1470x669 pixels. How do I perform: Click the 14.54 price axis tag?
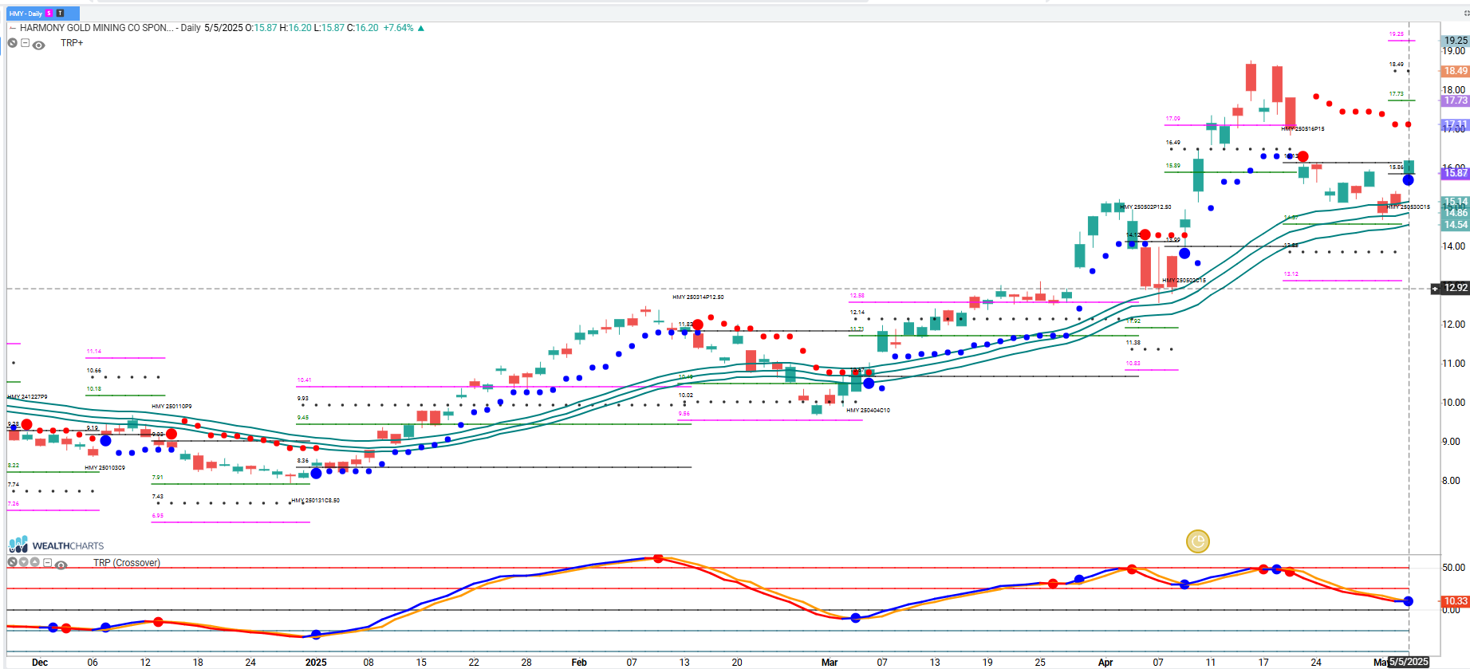tap(1456, 225)
